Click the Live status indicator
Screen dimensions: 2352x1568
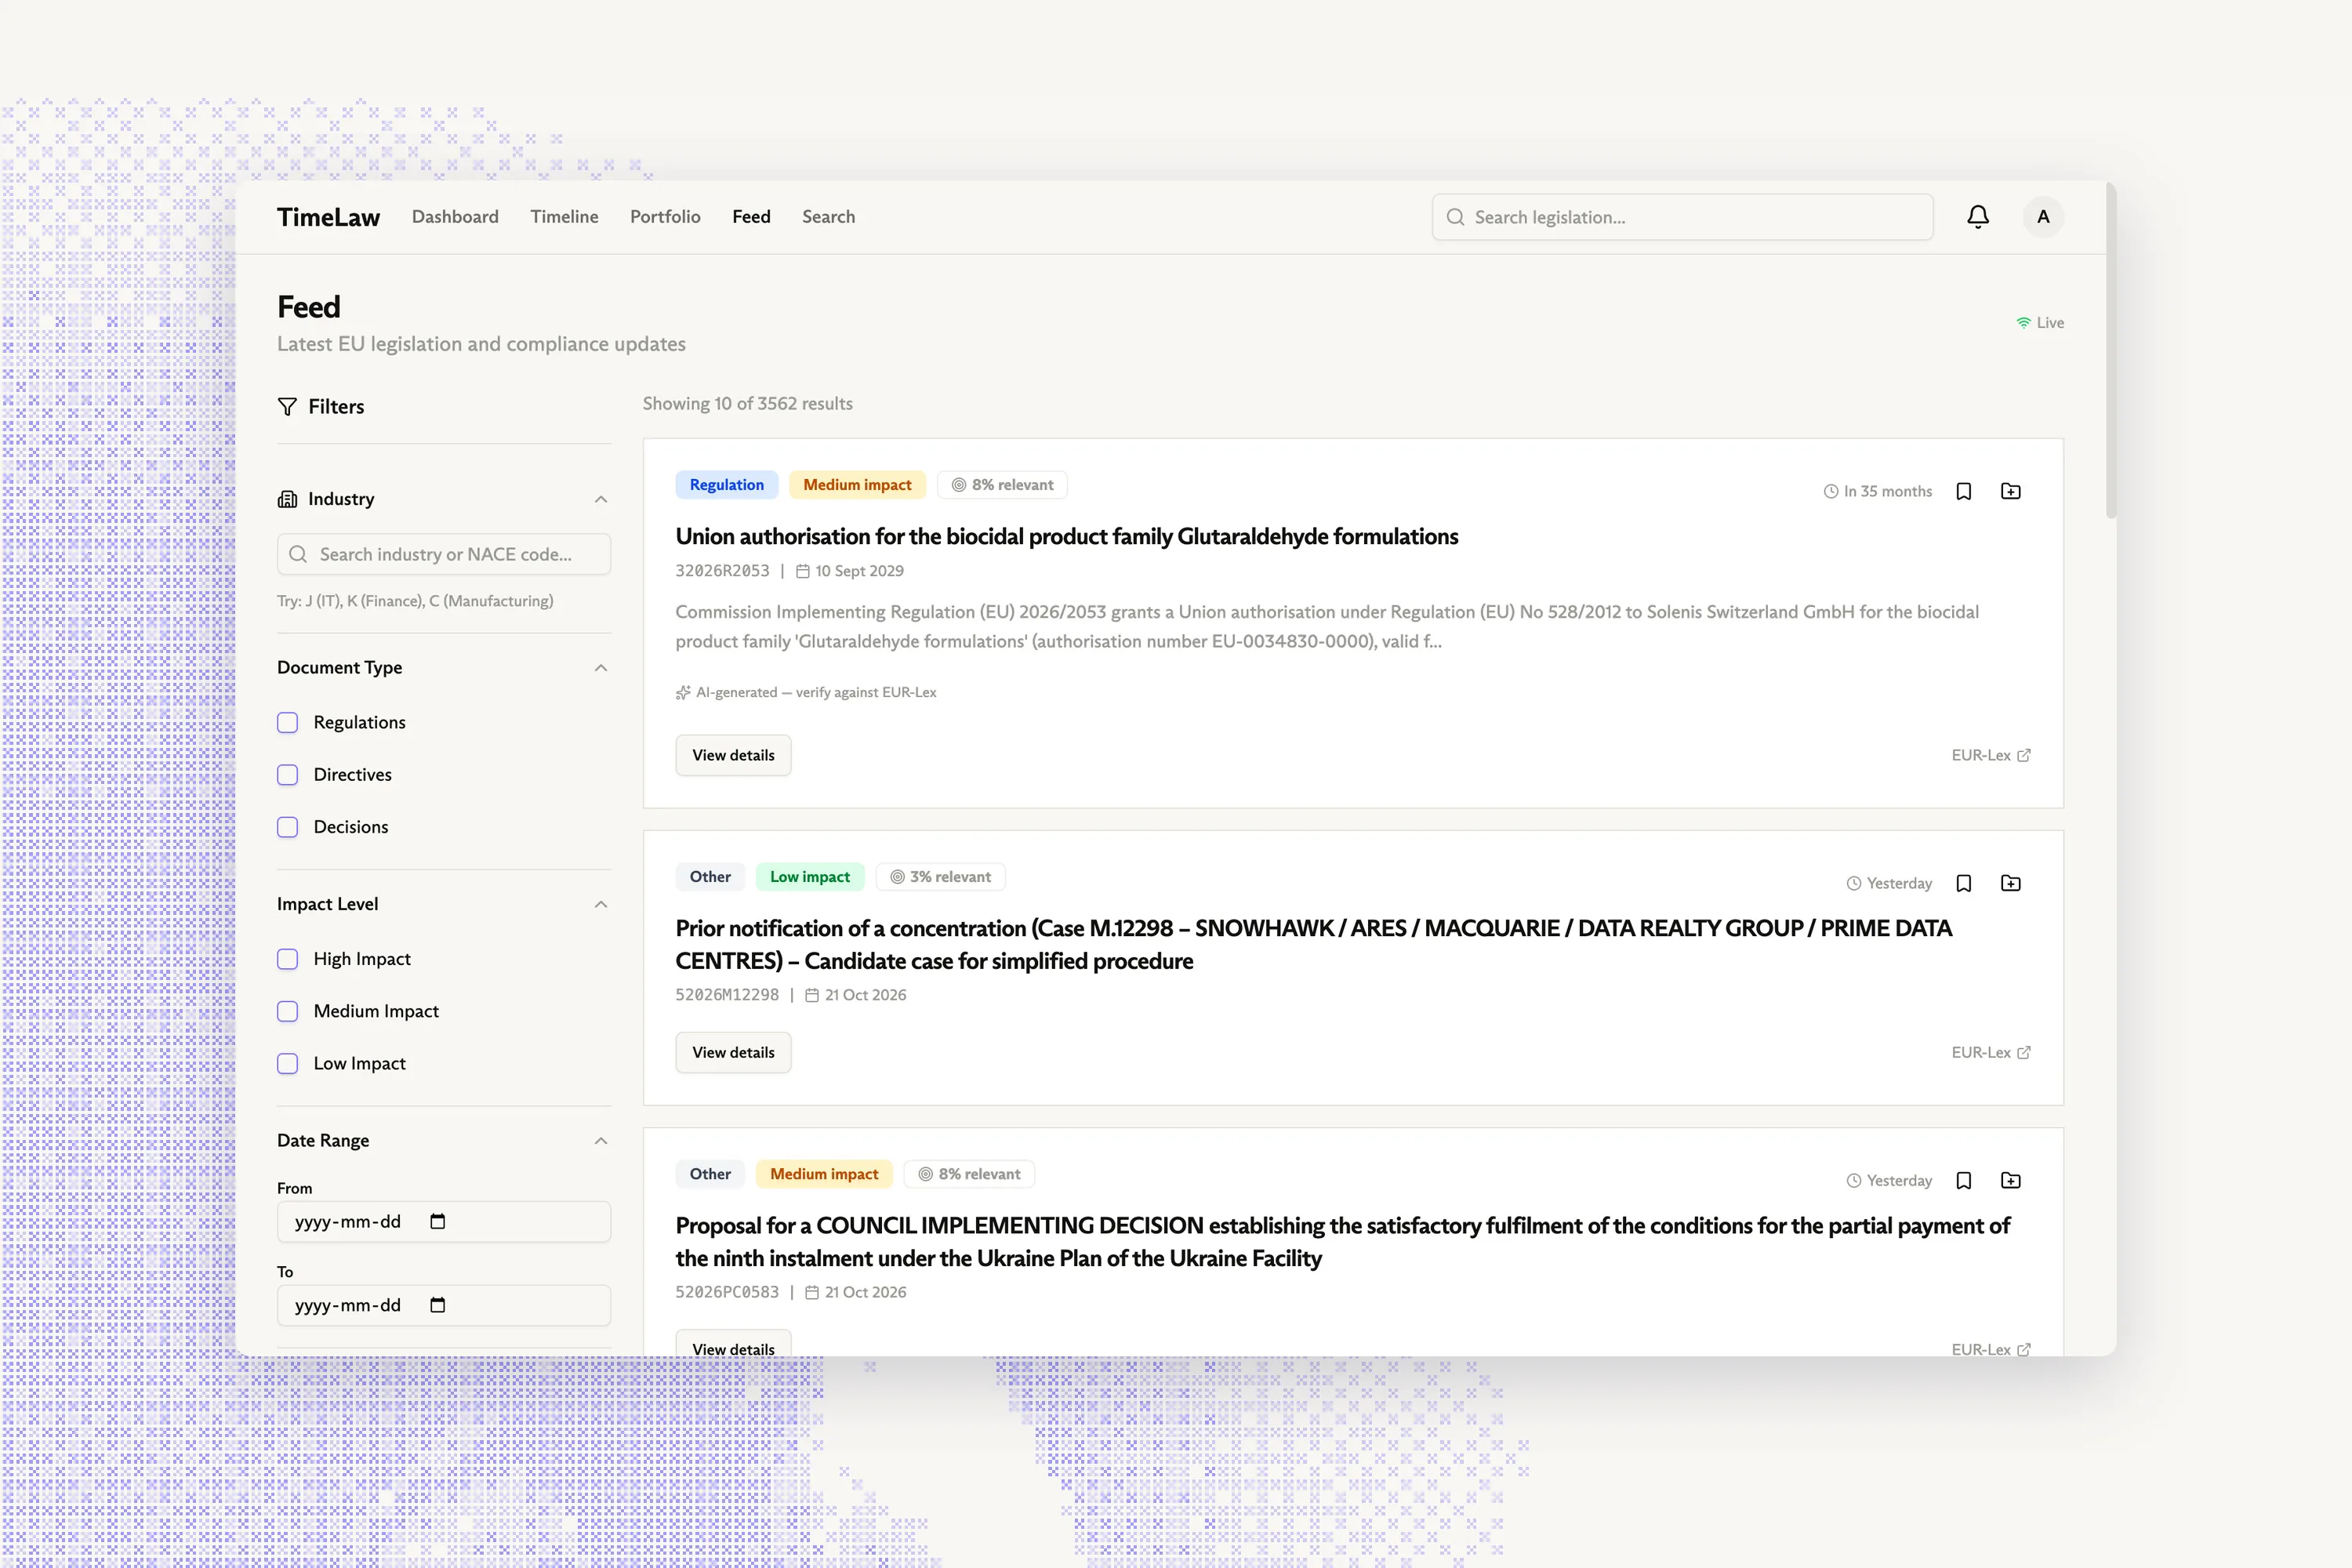tap(2040, 323)
